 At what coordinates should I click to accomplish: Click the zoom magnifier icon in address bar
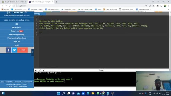(x=146, y=6)
